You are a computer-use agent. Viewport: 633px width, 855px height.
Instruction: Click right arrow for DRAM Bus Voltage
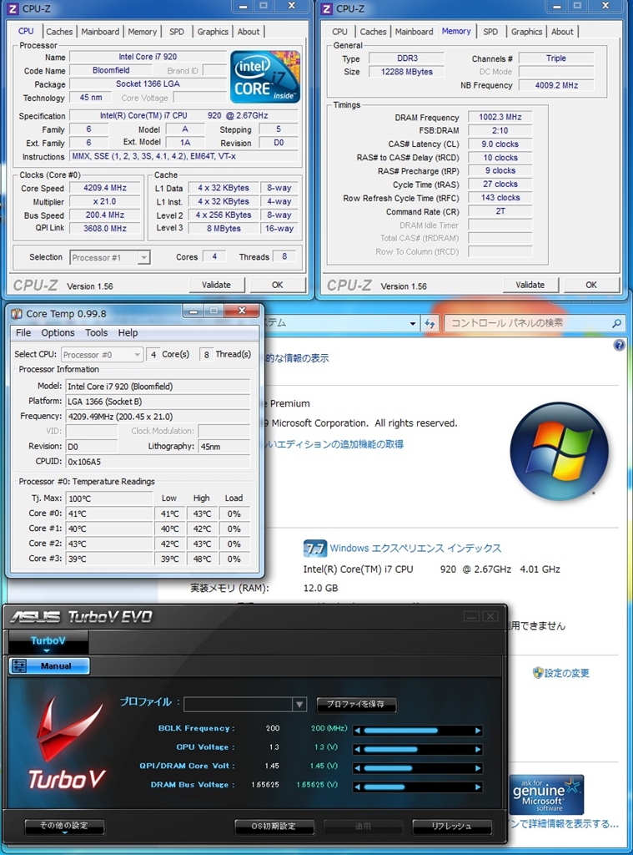(x=478, y=786)
